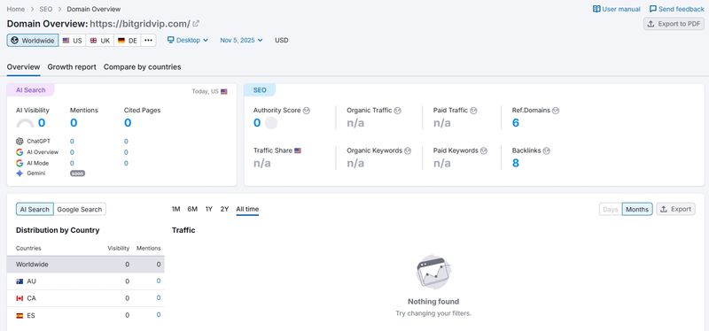Open the large Mentions value 0
Image resolution: width=709 pixels, height=331 pixels.
click(x=74, y=123)
